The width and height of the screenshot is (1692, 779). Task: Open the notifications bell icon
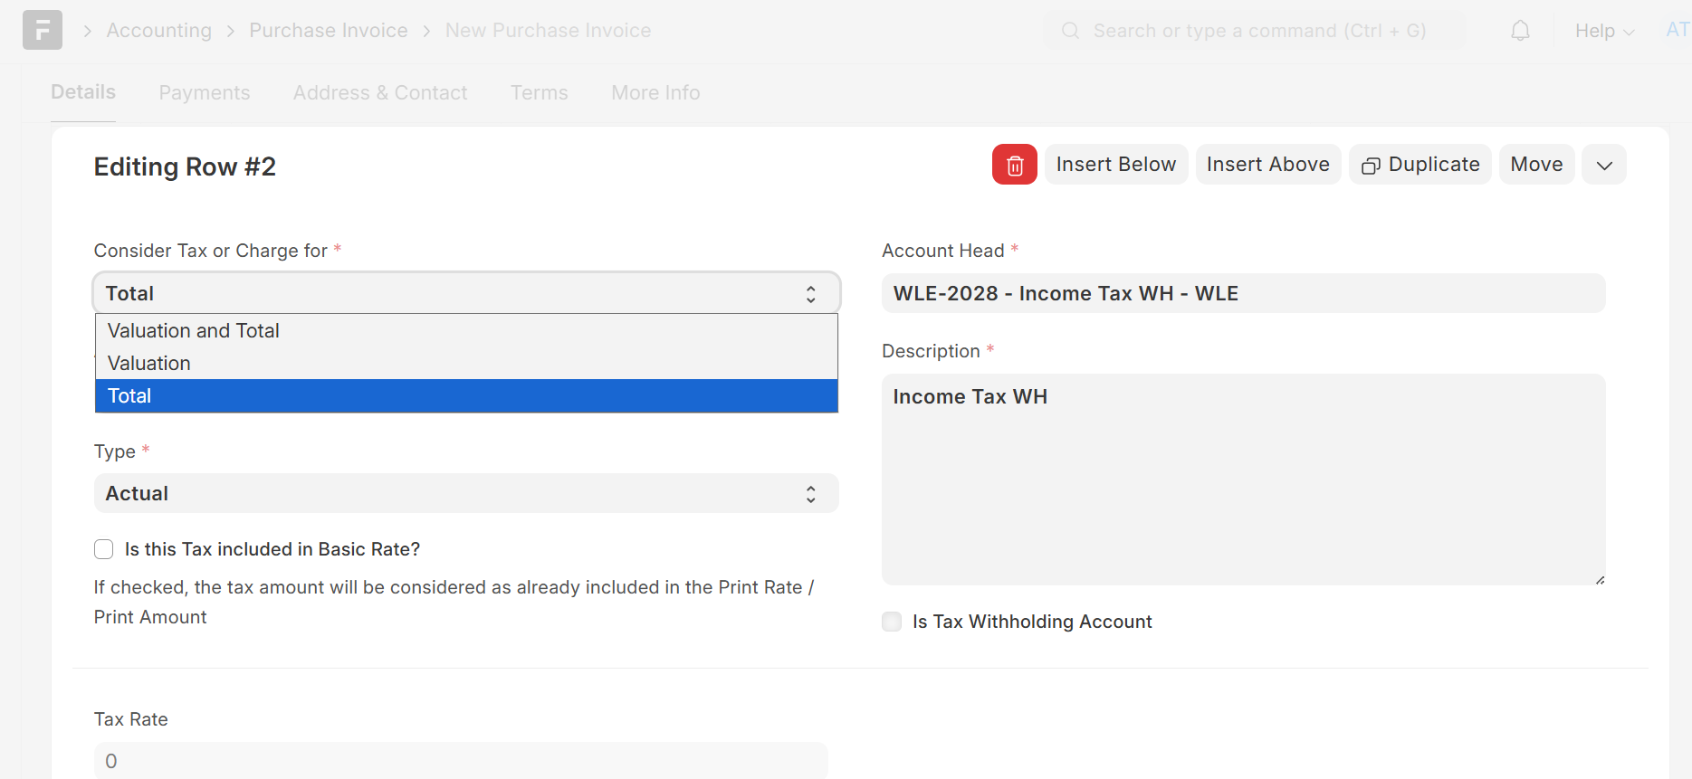[1520, 31]
